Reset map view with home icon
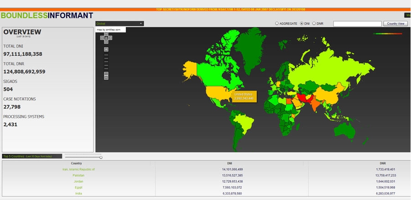411x200 pixels. [106, 38]
